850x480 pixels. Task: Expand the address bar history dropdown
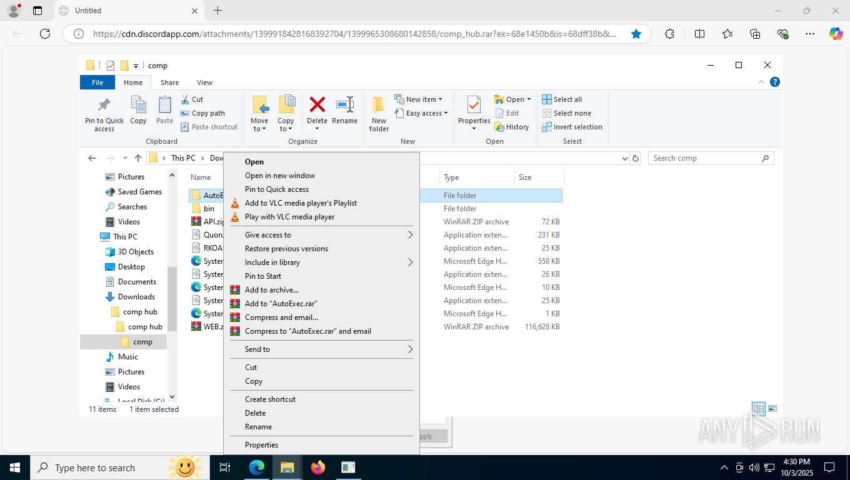[624, 159]
